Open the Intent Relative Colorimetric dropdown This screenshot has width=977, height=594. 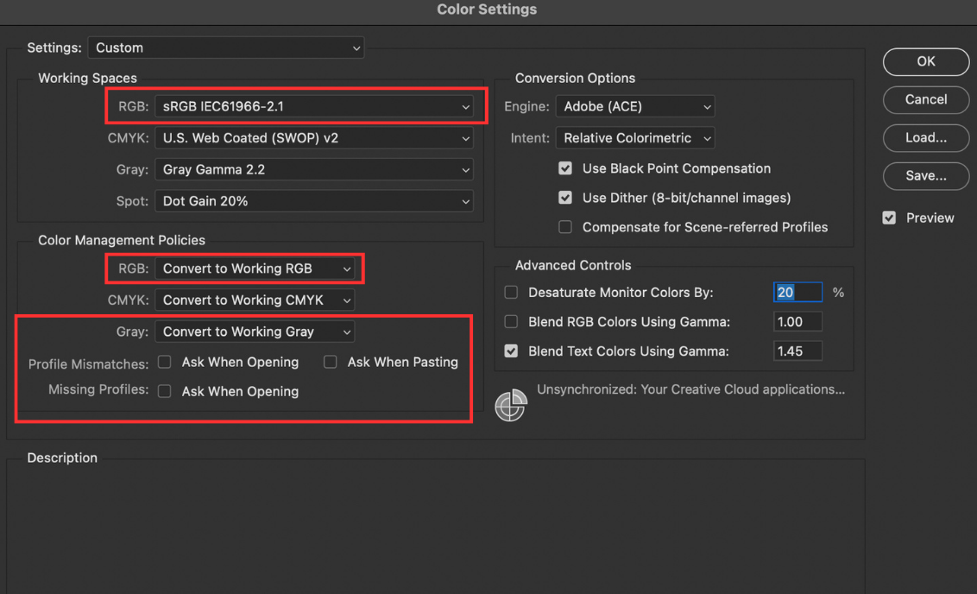635,138
